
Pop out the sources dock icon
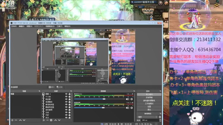coord(71,91)
